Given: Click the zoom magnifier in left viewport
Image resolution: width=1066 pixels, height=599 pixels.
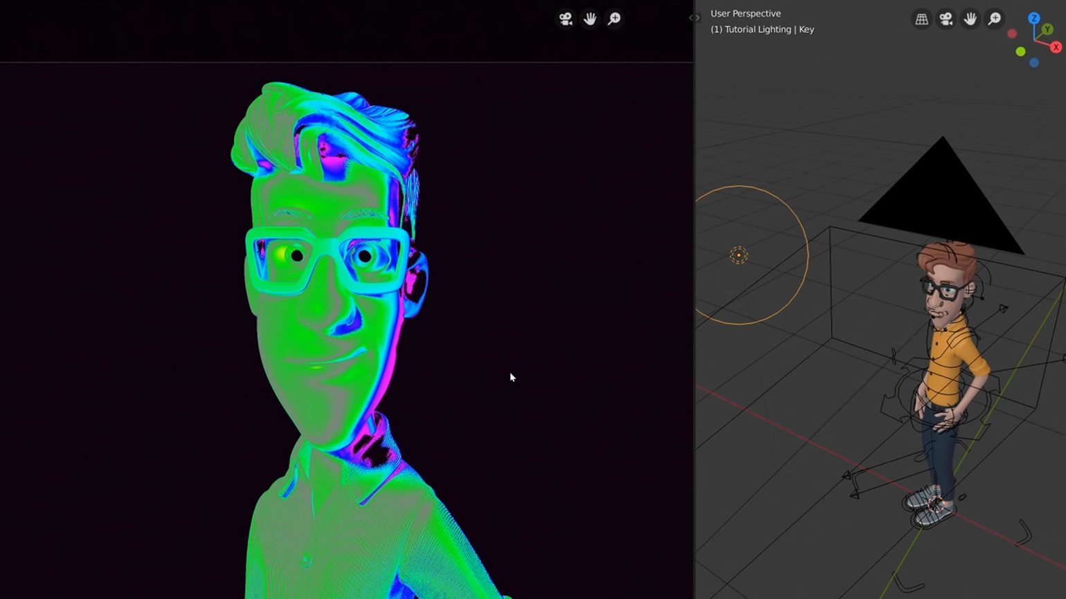Looking at the screenshot, I should [614, 19].
